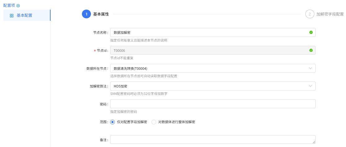The height and width of the screenshot is (147, 346).
Task: Focus the 节点名称 input field
Action: pyautogui.click(x=213, y=32)
